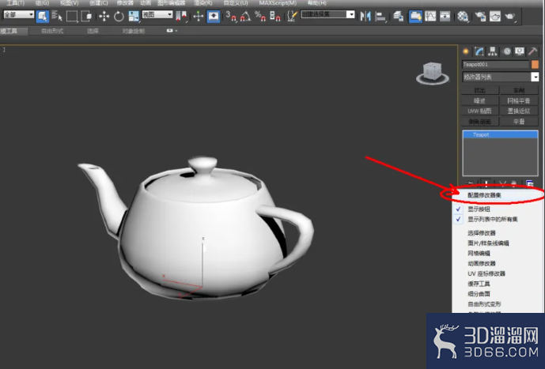Click the 置换近似 modifier button
The image size is (545, 369).
point(519,111)
